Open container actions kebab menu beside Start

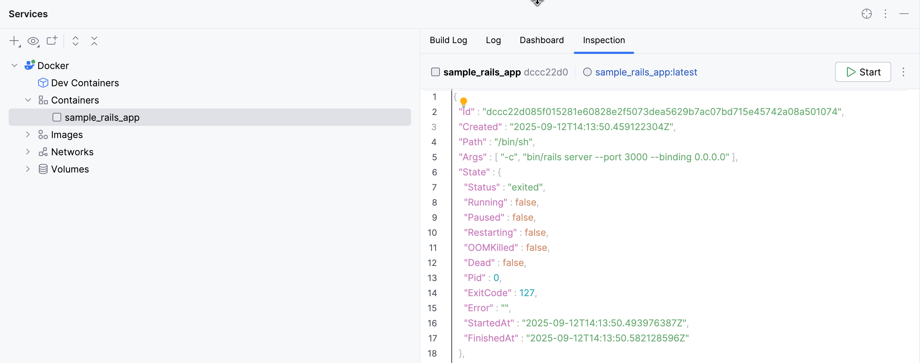pyautogui.click(x=903, y=72)
